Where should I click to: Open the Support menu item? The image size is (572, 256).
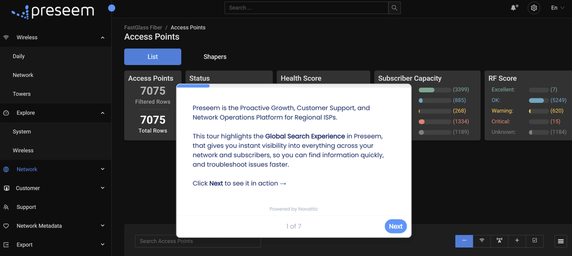point(26,207)
